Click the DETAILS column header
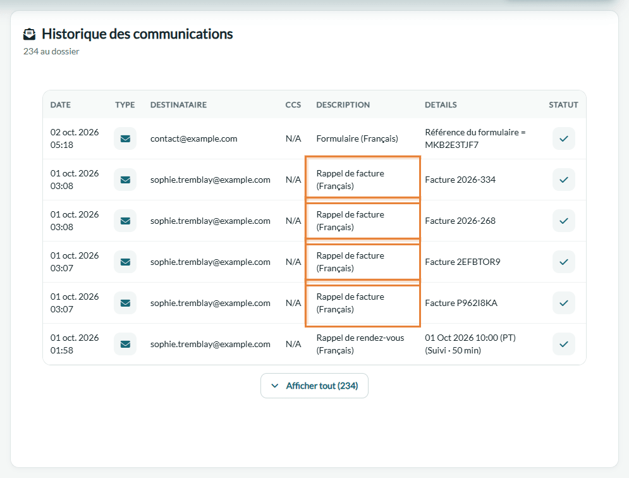This screenshot has height=478, width=629. (441, 105)
